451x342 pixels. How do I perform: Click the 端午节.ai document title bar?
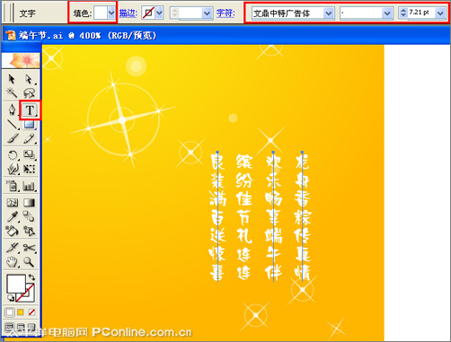click(225, 35)
